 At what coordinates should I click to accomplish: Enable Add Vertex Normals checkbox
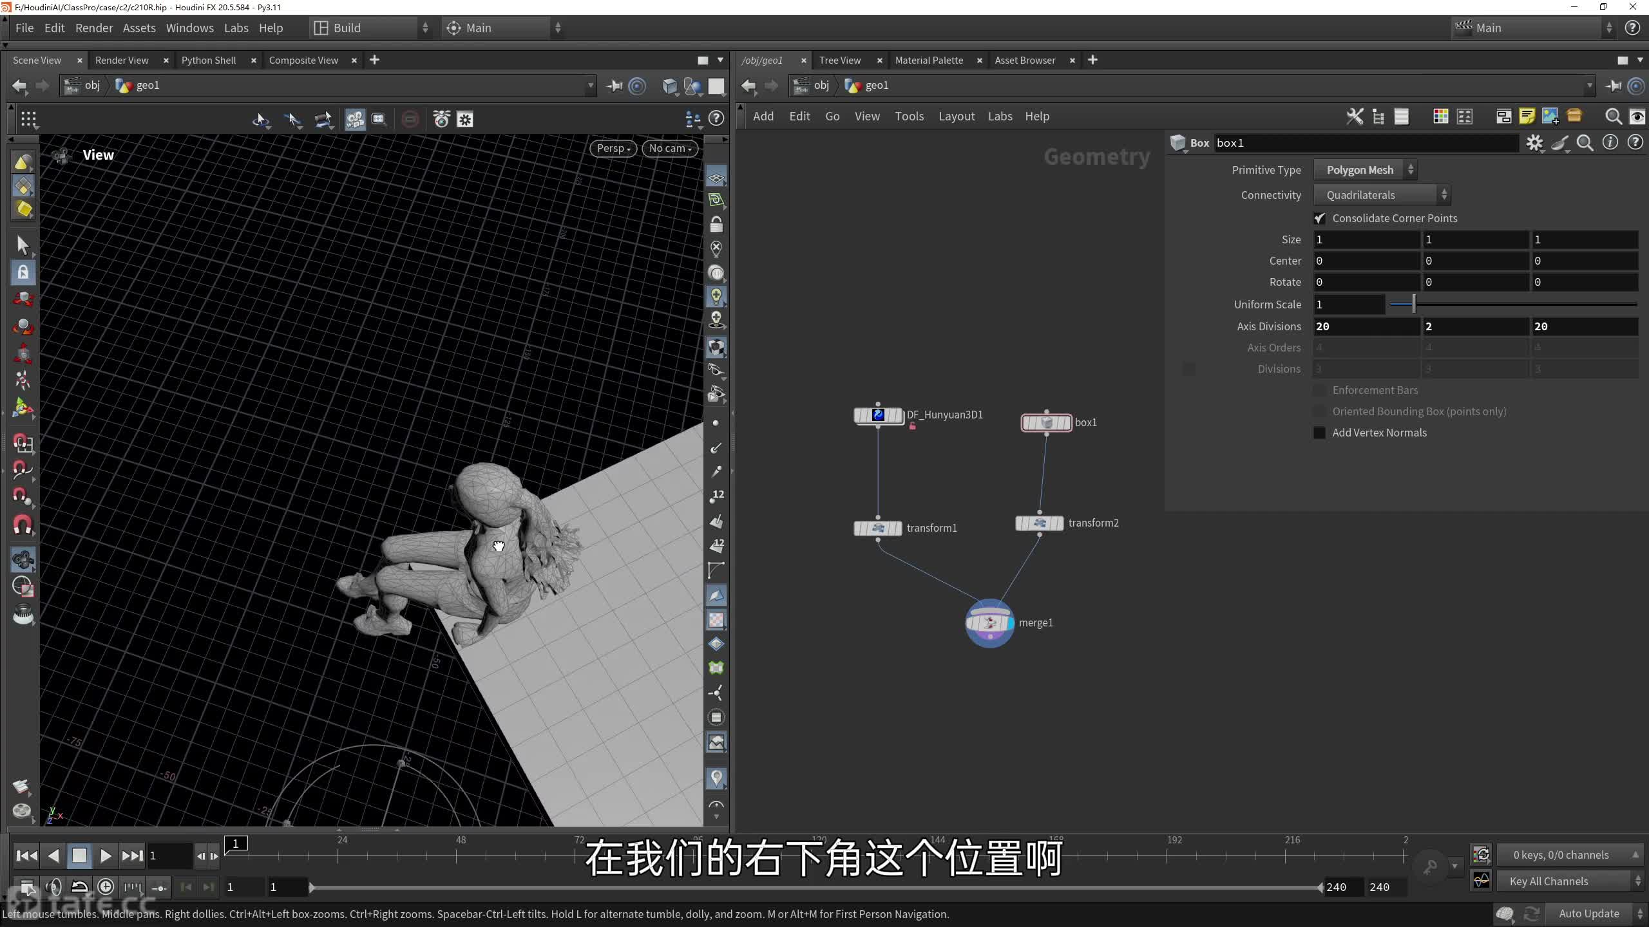[x=1319, y=433]
